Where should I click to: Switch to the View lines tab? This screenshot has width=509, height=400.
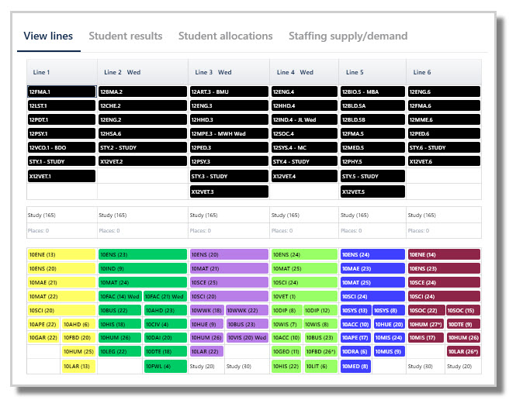48,36
